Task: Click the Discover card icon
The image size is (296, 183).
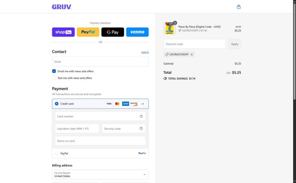Action: click(x=134, y=104)
